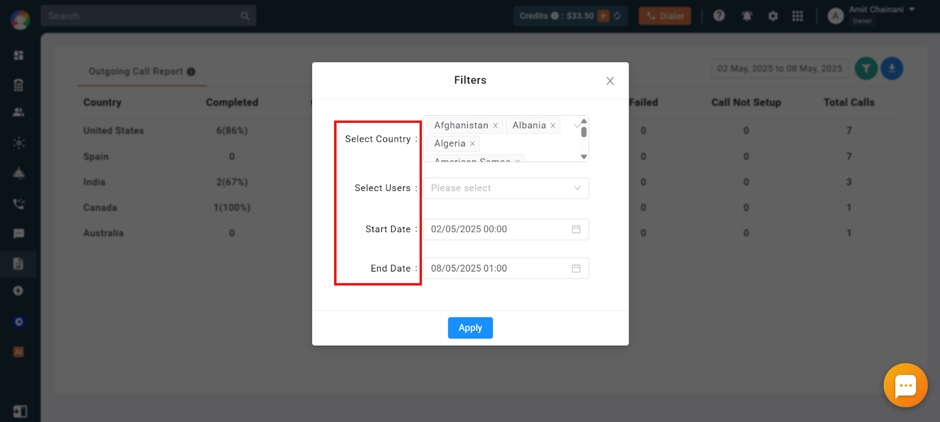
Task: Open the help question mark icon
Action: click(719, 16)
